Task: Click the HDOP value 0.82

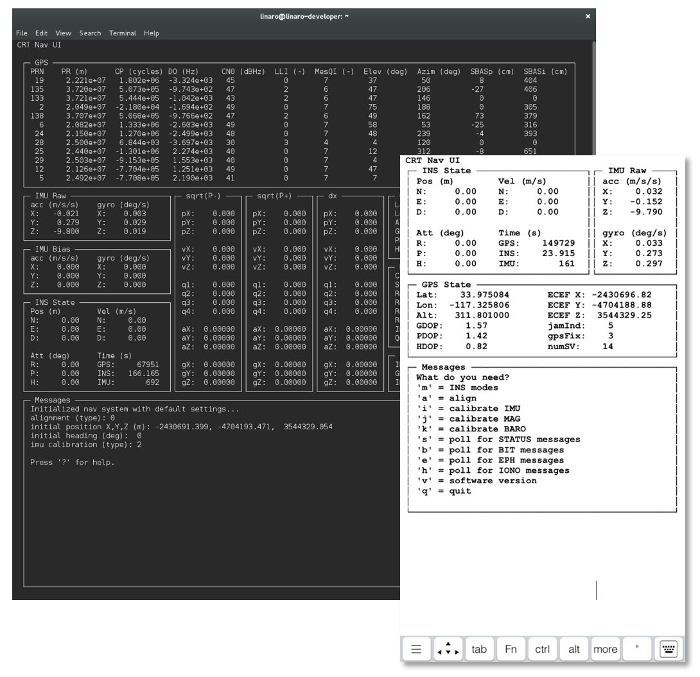Action: 477,347
